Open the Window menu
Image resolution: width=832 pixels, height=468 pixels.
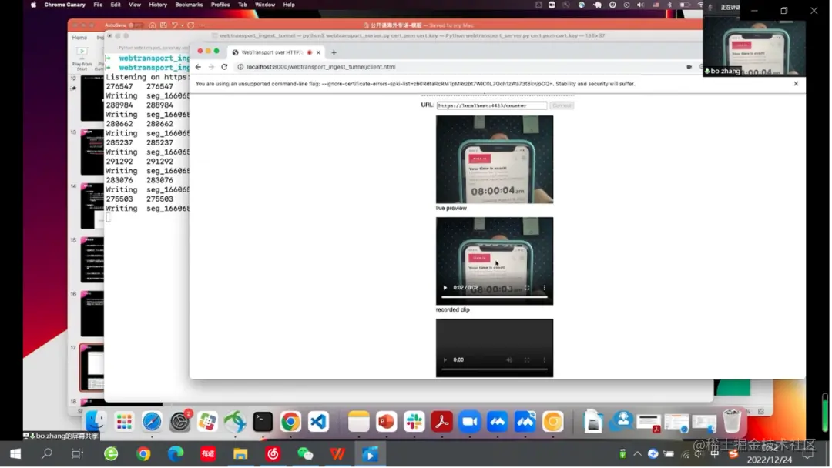[x=265, y=5]
